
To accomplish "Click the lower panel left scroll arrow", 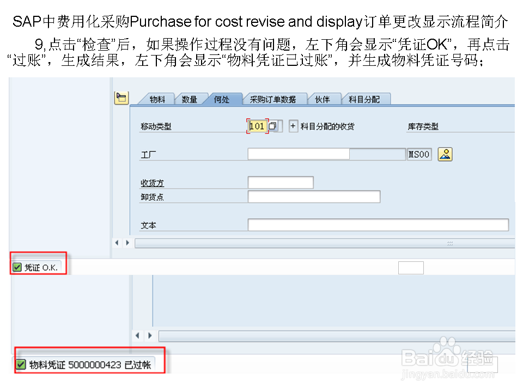I will pyautogui.click(x=138, y=336).
